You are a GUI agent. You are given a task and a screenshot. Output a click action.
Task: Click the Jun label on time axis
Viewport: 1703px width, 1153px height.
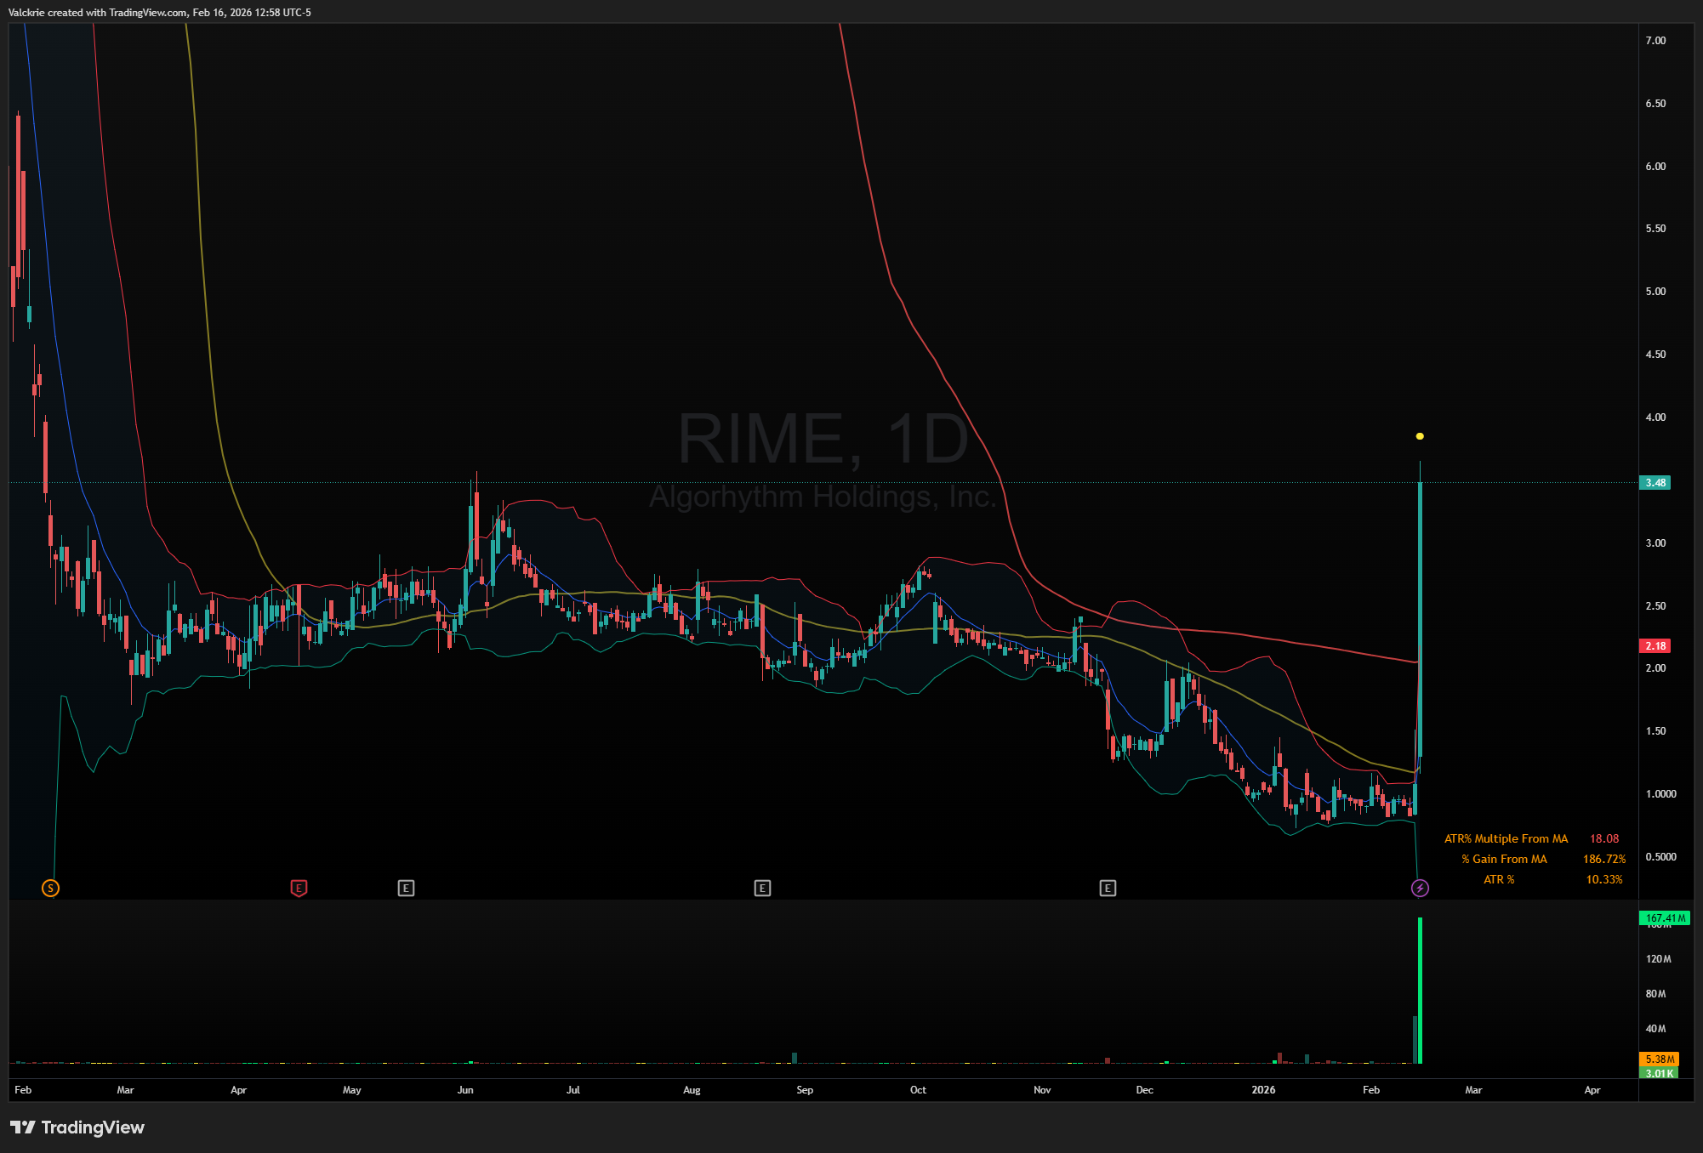click(465, 1090)
